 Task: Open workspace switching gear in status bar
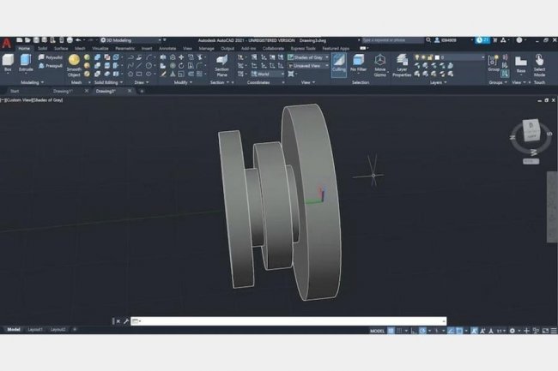pos(513,331)
